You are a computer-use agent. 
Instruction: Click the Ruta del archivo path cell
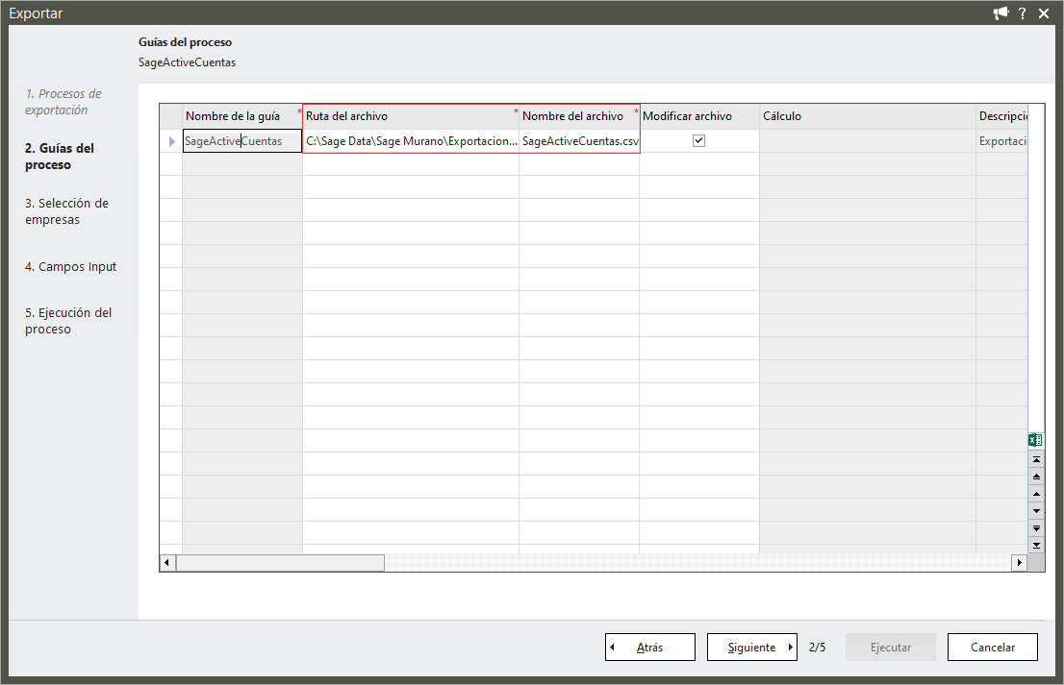(x=411, y=141)
